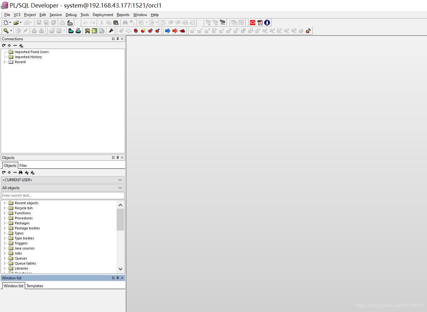
Task: Open the File menu
Action: (7, 15)
